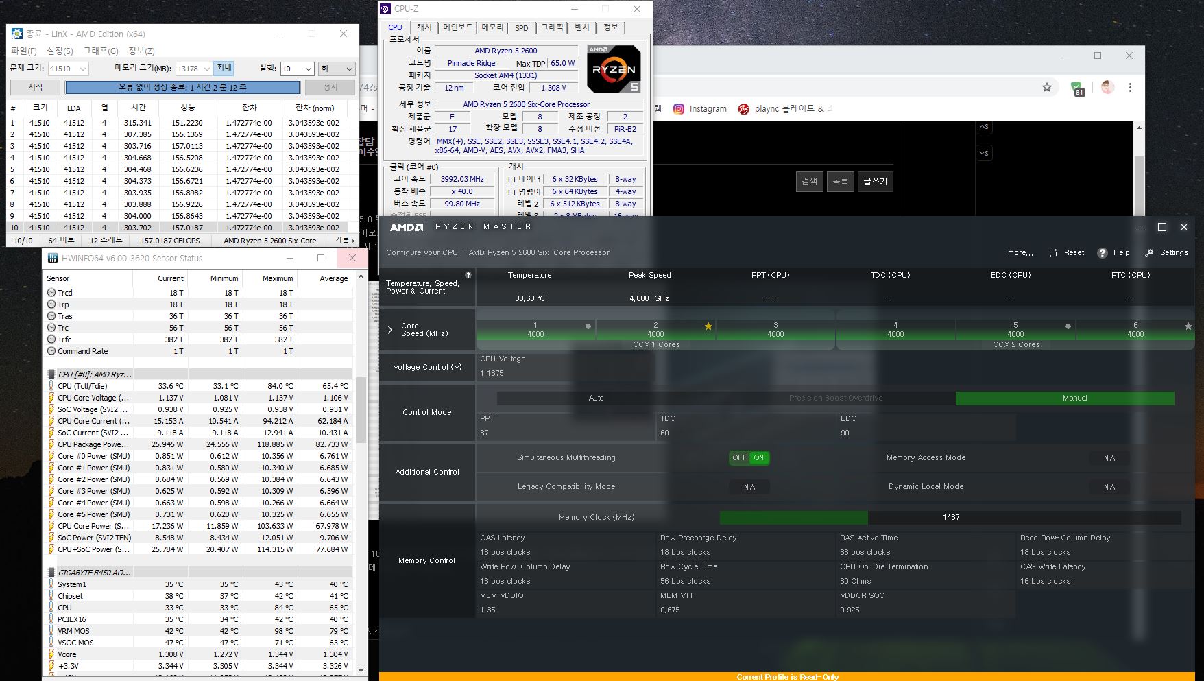Adjust Memory Clock slider bar
This screenshot has height=681, width=1204.
click(x=950, y=517)
